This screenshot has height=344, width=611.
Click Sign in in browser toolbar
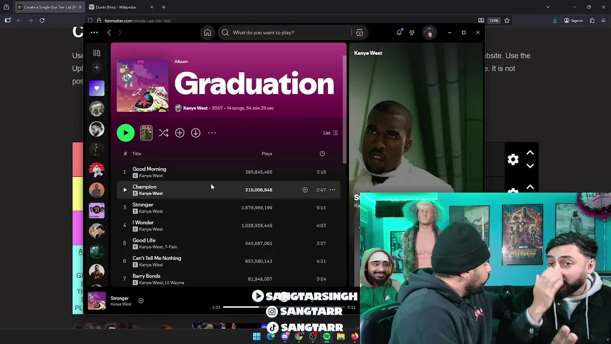tap(573, 21)
